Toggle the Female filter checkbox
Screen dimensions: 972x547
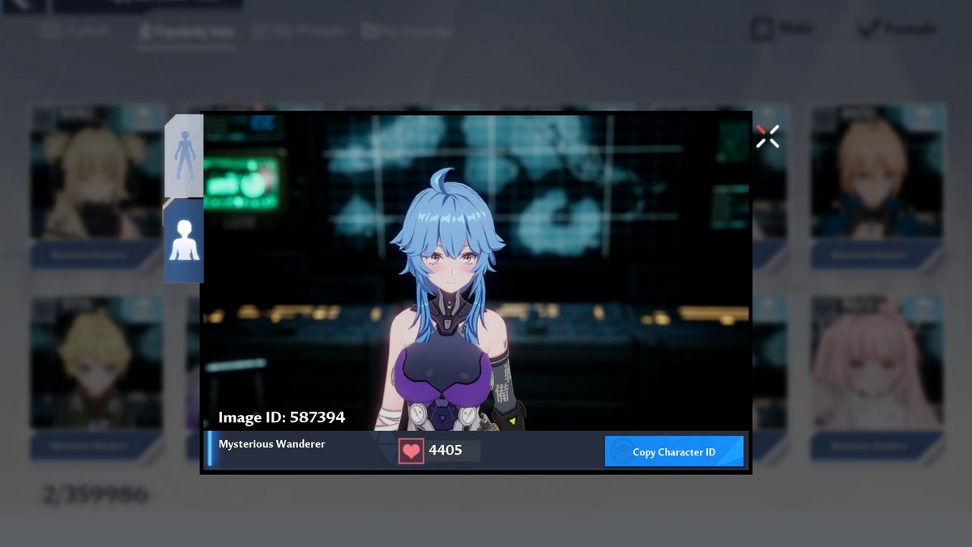click(868, 30)
